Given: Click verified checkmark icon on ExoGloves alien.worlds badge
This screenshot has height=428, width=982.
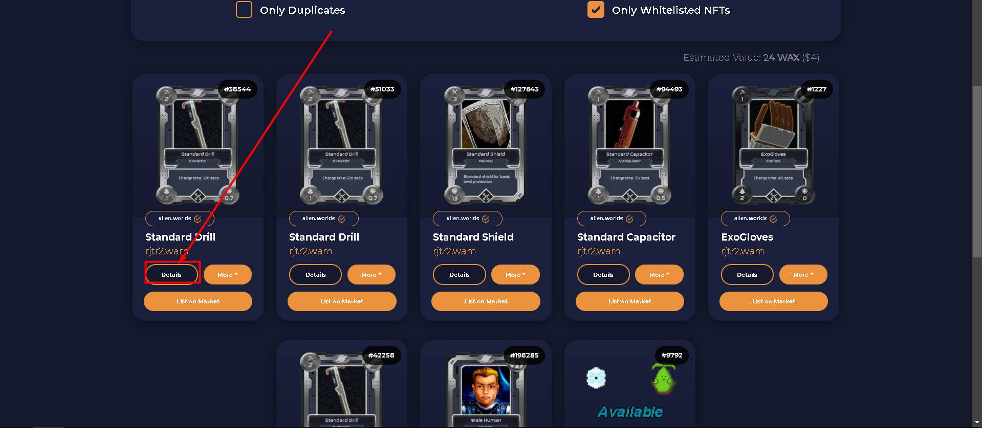Looking at the screenshot, I should pos(773,219).
